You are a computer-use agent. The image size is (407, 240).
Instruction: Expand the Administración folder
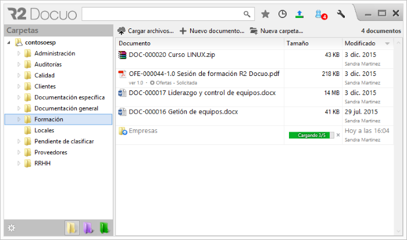[19, 53]
